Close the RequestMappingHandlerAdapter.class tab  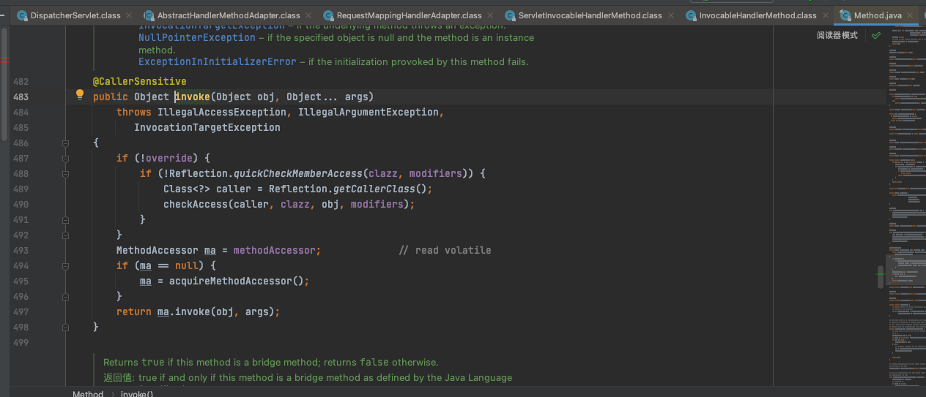click(x=490, y=15)
